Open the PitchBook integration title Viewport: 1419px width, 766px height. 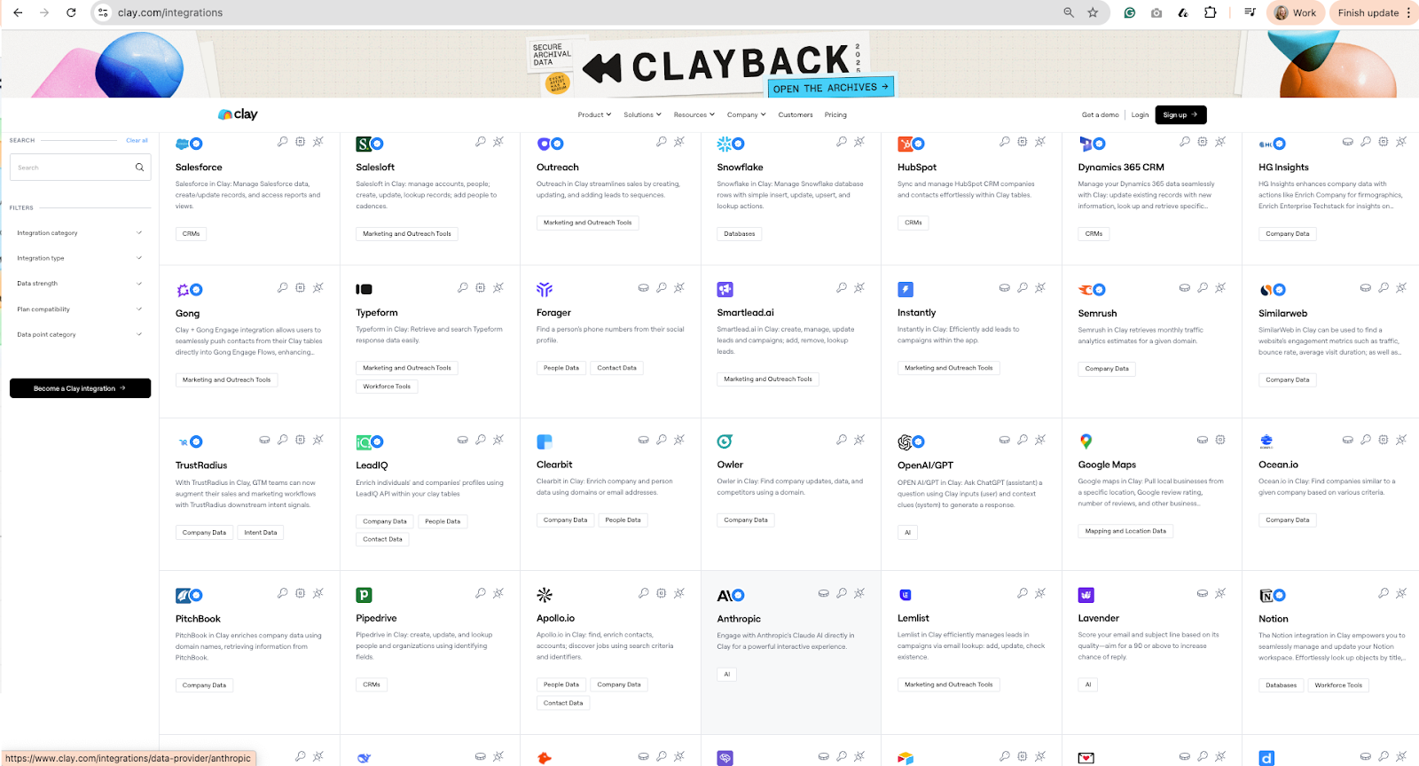(x=198, y=619)
